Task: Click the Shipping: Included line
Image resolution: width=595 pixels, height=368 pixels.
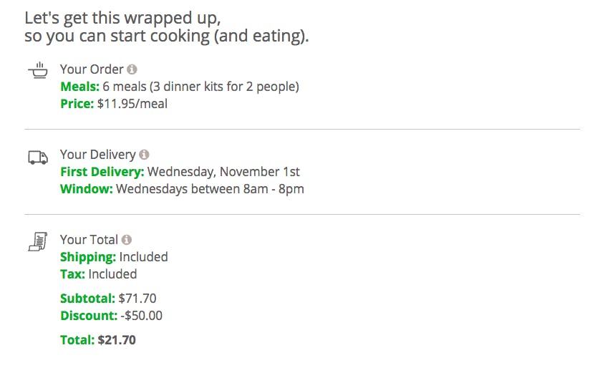Action: 114,257
